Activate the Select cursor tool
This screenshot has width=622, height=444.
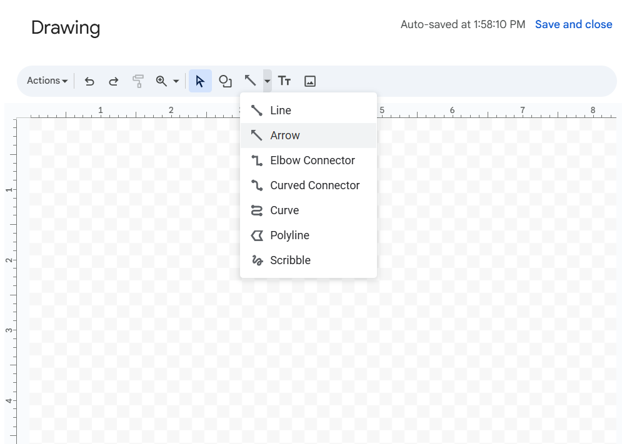pos(200,81)
